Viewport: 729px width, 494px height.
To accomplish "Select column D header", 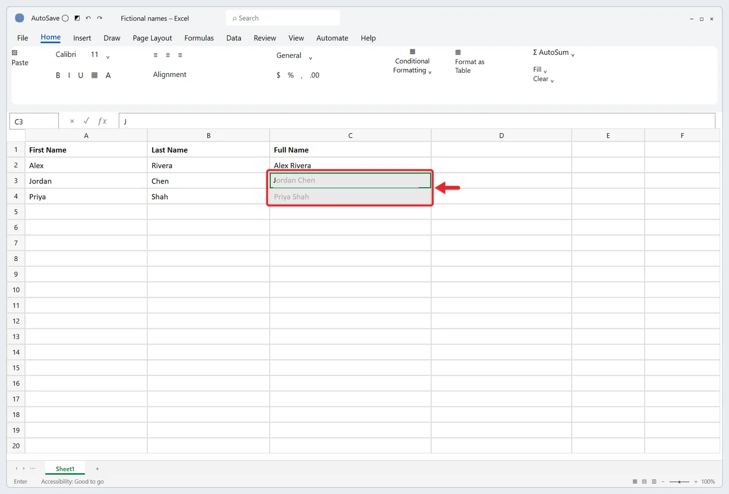I will [501, 135].
